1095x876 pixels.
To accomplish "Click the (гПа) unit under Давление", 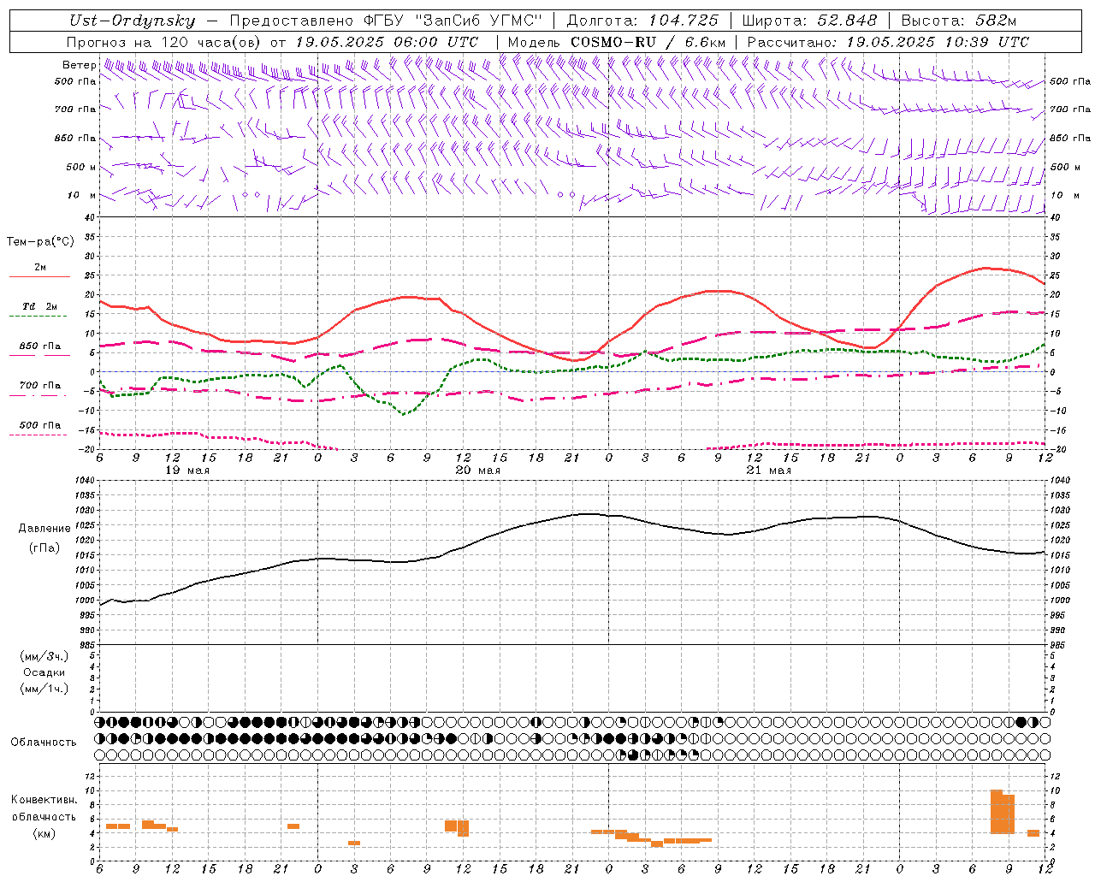I will pyautogui.click(x=44, y=548).
